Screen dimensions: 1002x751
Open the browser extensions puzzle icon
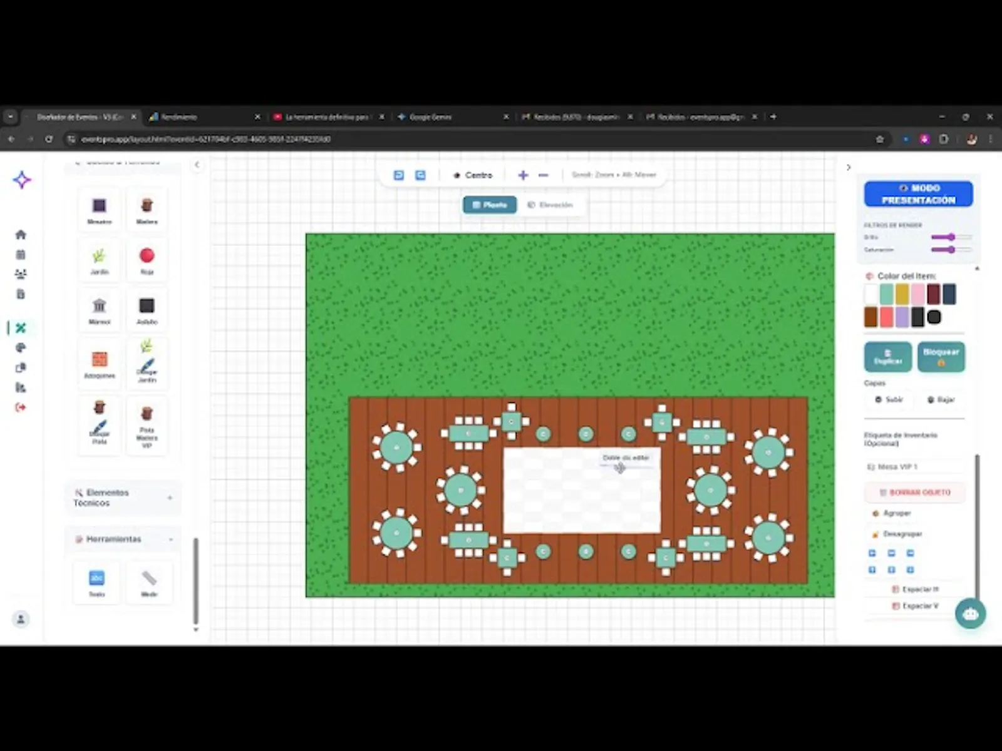(x=944, y=139)
